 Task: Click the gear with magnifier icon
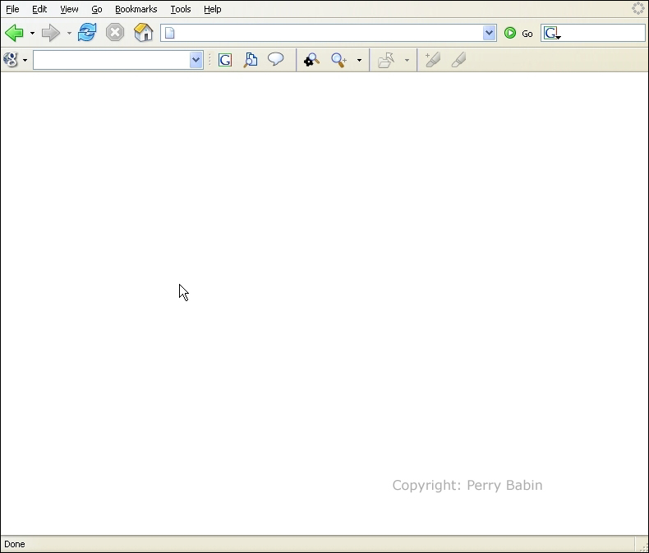click(311, 61)
